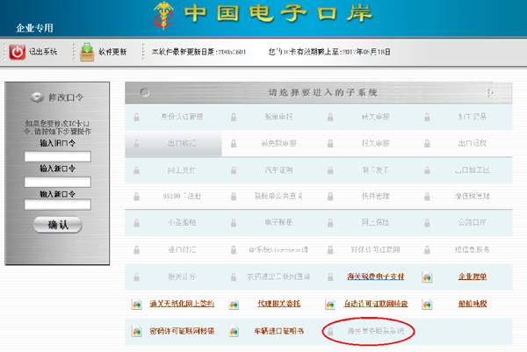The height and width of the screenshot is (352, 527).
Task: Click the 出口退税 subsystem text
Action: 473,143
